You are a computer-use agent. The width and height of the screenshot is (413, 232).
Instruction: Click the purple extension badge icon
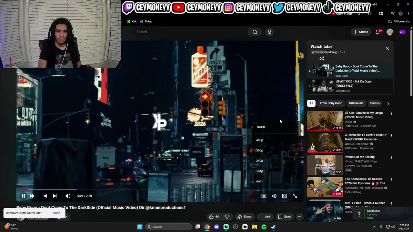(402, 32)
